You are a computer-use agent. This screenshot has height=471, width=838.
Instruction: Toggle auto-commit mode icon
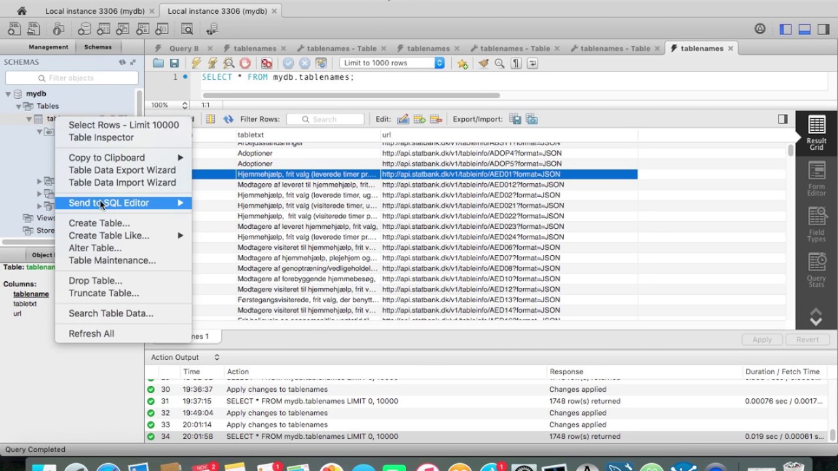[321, 63]
